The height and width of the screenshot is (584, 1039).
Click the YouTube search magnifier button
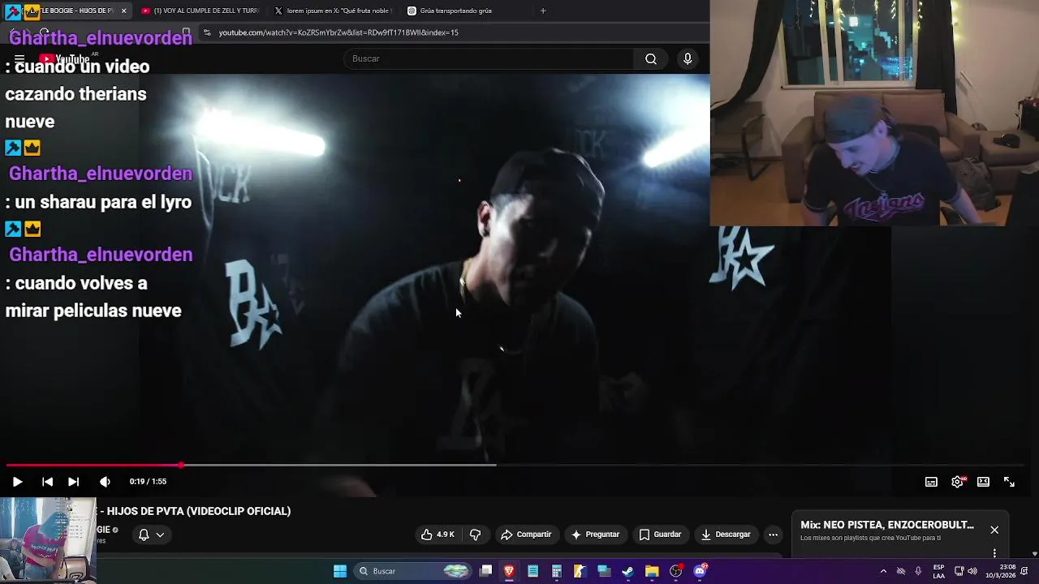tap(651, 58)
